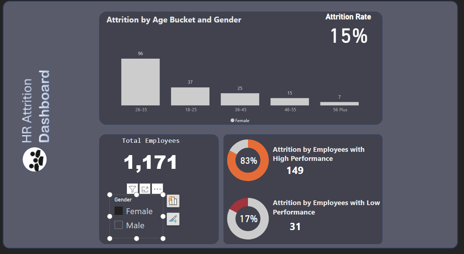This screenshot has height=254, width=464.
Task: Click the Female legend marker below chart
Action: pyautogui.click(x=232, y=121)
